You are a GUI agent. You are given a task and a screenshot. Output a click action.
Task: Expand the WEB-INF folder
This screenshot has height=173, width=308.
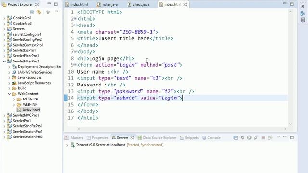pyautogui.click(x=14, y=105)
